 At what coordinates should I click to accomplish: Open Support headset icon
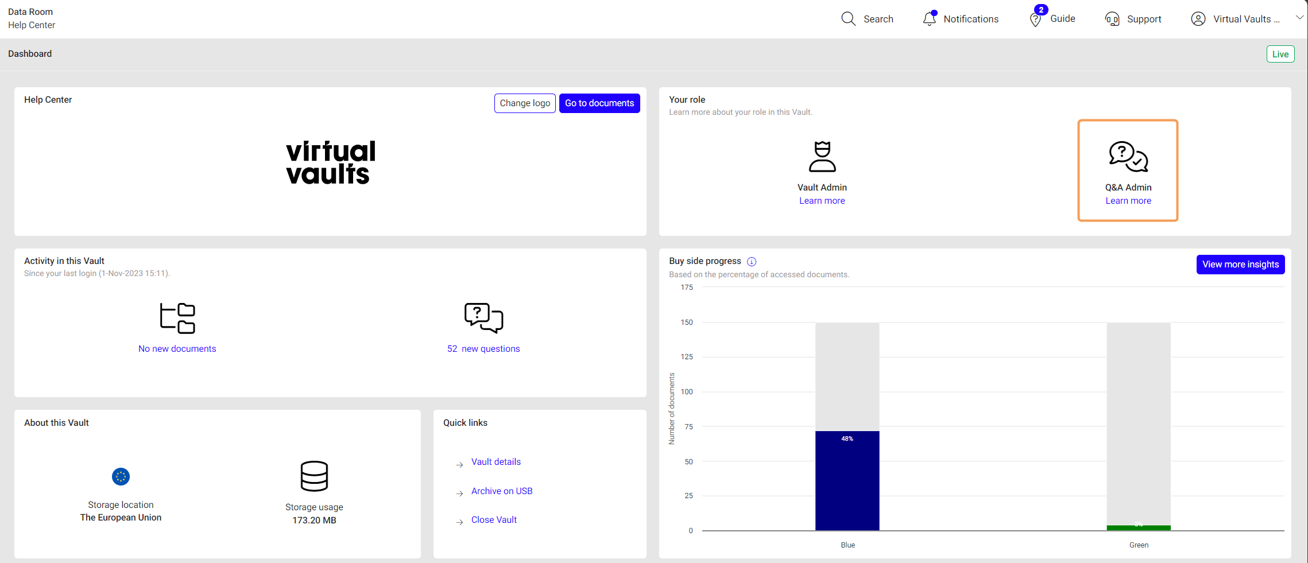1112,19
